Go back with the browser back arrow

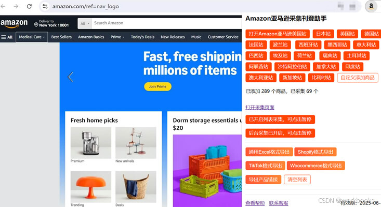pyautogui.click(x=3, y=6)
